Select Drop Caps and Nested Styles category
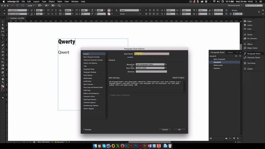Image resolution: width=265 pixels, height=149 pixels. tap(93, 87)
